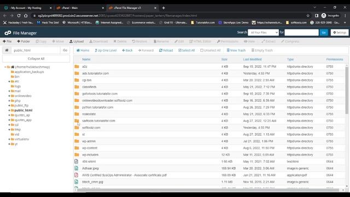Collapse the /home root tree node

click(x=5, y=67)
